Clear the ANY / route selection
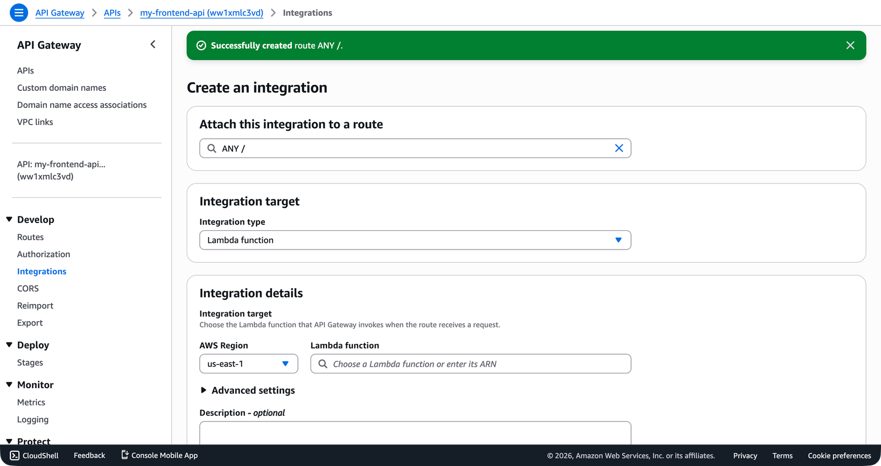Viewport: 881px width, 466px height. click(x=619, y=148)
